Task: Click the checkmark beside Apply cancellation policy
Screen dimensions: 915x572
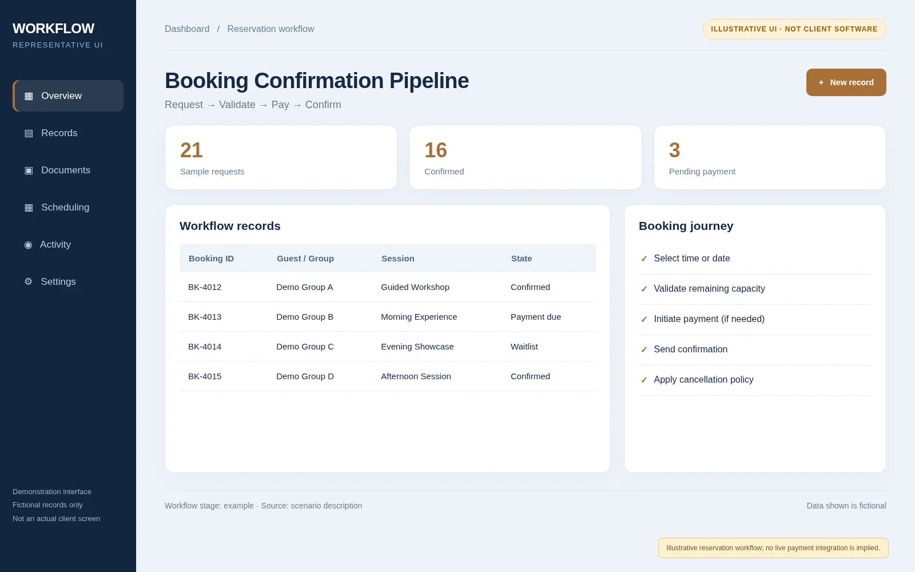Action: (x=644, y=380)
